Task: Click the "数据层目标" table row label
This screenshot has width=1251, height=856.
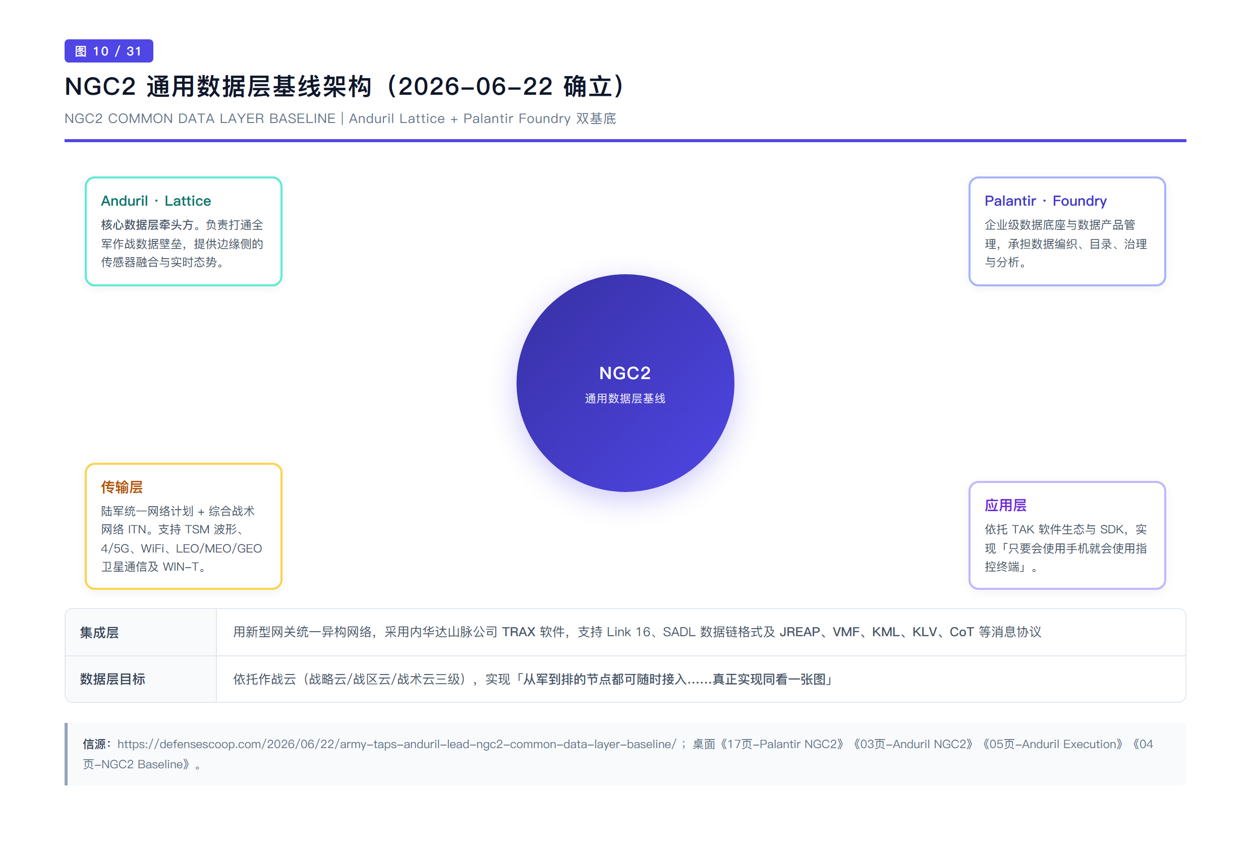Action: [112, 679]
